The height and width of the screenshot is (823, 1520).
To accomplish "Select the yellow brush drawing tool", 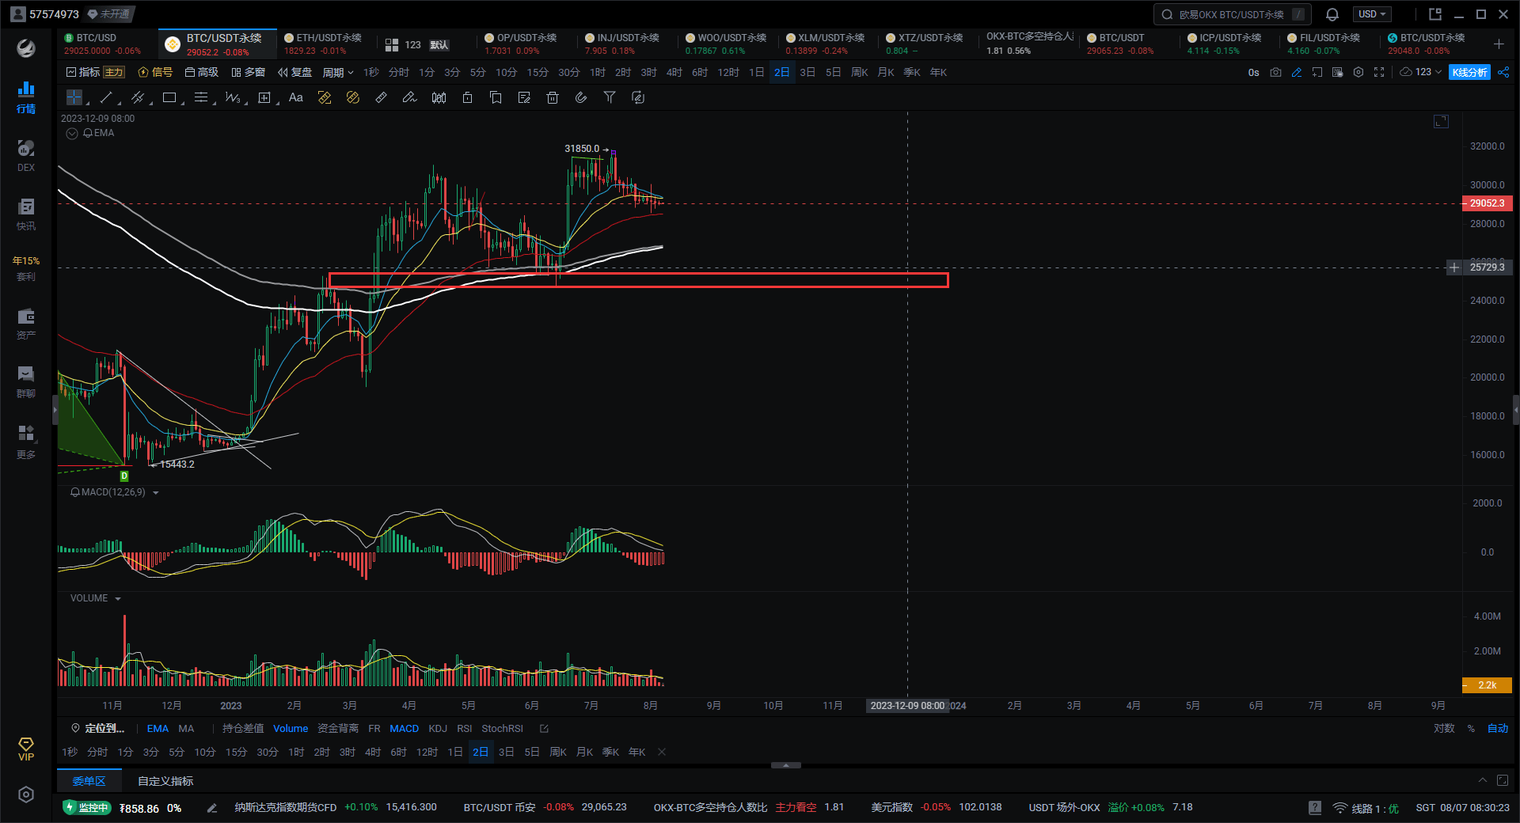I will (x=325, y=97).
